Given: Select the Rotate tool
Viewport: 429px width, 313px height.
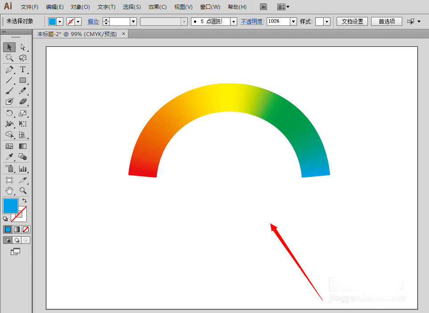Looking at the screenshot, I should [9, 113].
